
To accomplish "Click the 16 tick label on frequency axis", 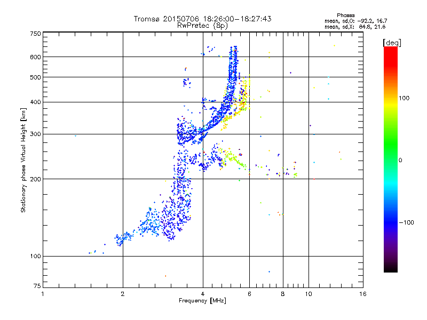I will tap(363, 294).
